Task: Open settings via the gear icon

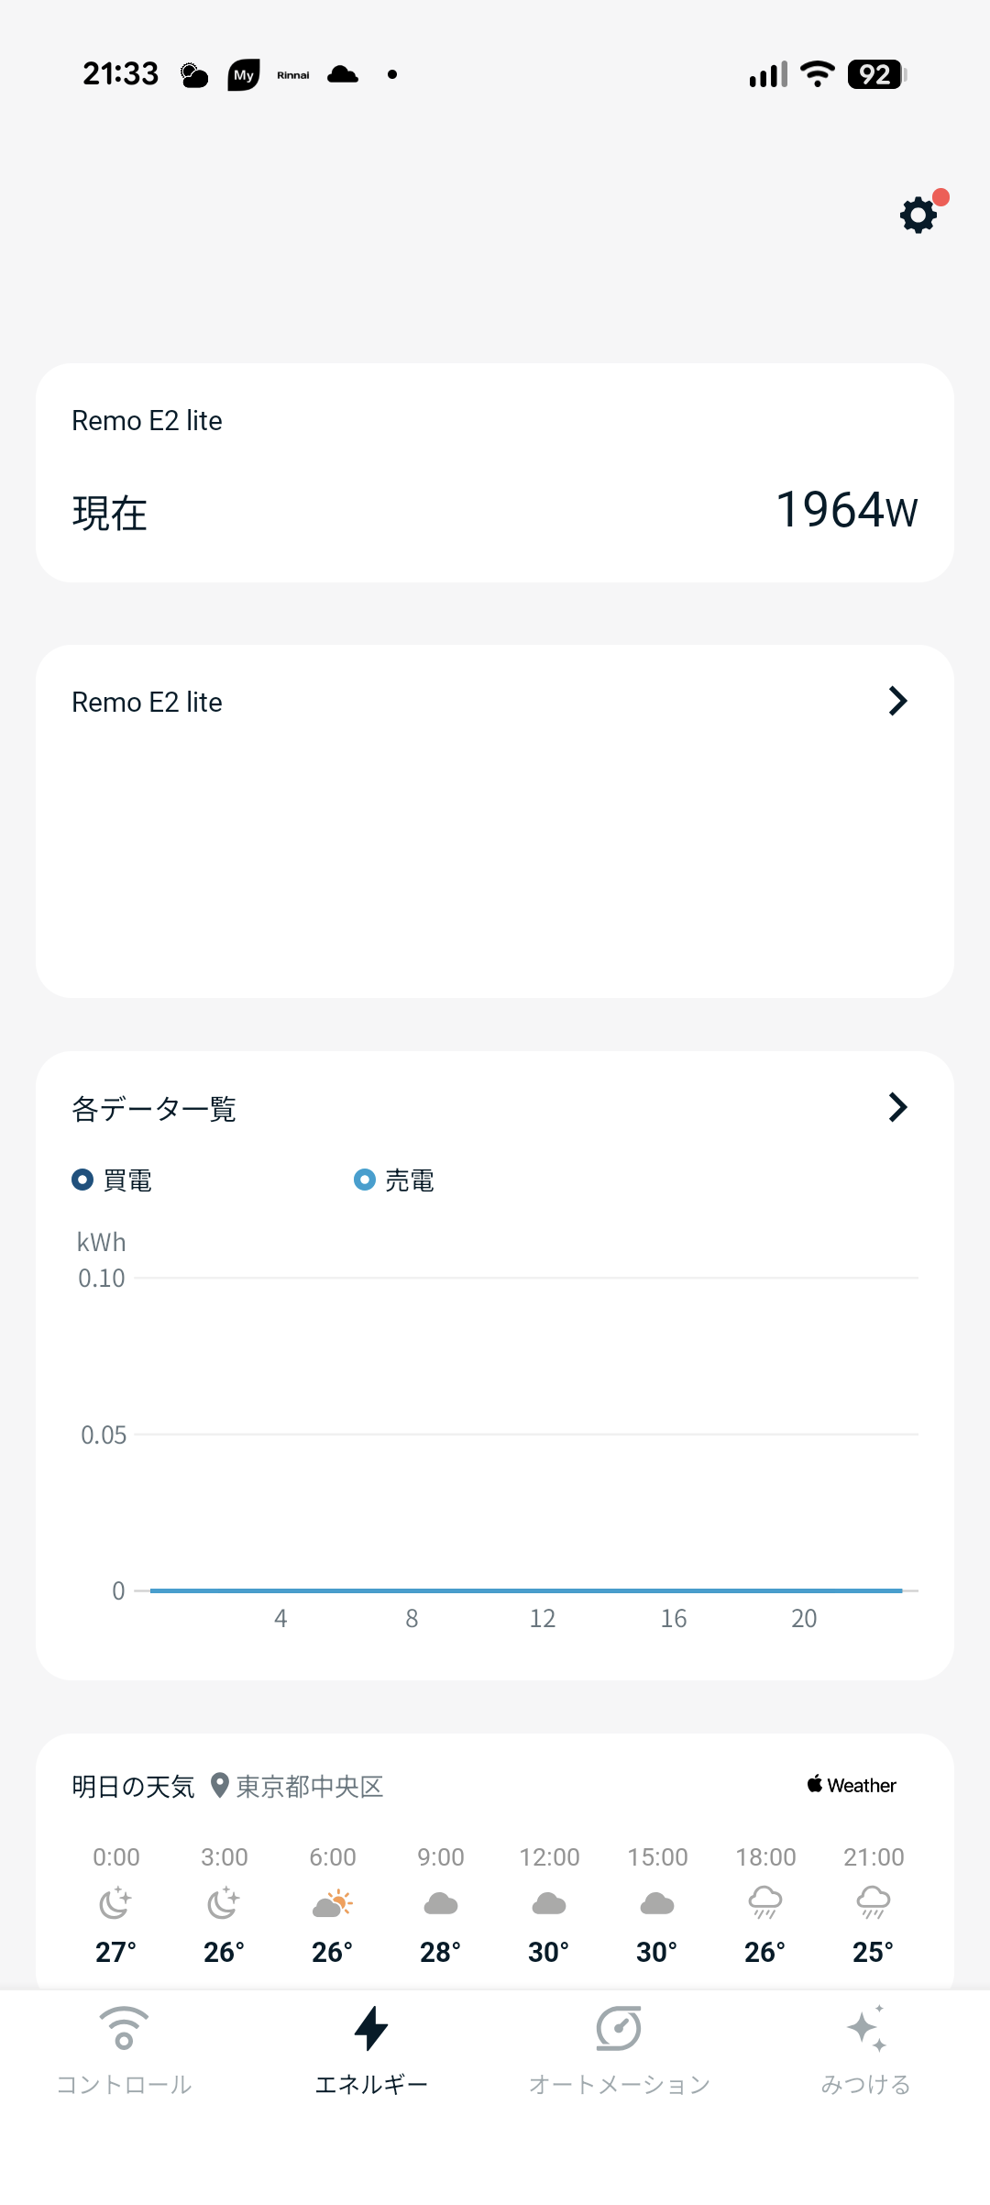Action: (x=918, y=216)
